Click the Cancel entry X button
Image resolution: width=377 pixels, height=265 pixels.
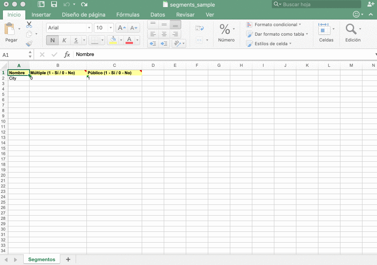pos(42,55)
